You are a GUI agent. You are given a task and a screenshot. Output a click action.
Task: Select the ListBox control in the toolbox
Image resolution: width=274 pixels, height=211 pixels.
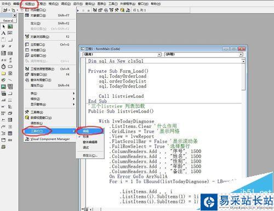click(x=10, y=53)
